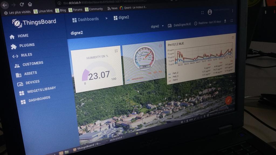Click the red edit dashboard pencil button

229,101
